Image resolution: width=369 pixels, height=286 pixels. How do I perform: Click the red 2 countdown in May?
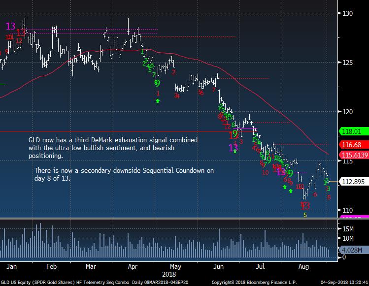coord(174,72)
